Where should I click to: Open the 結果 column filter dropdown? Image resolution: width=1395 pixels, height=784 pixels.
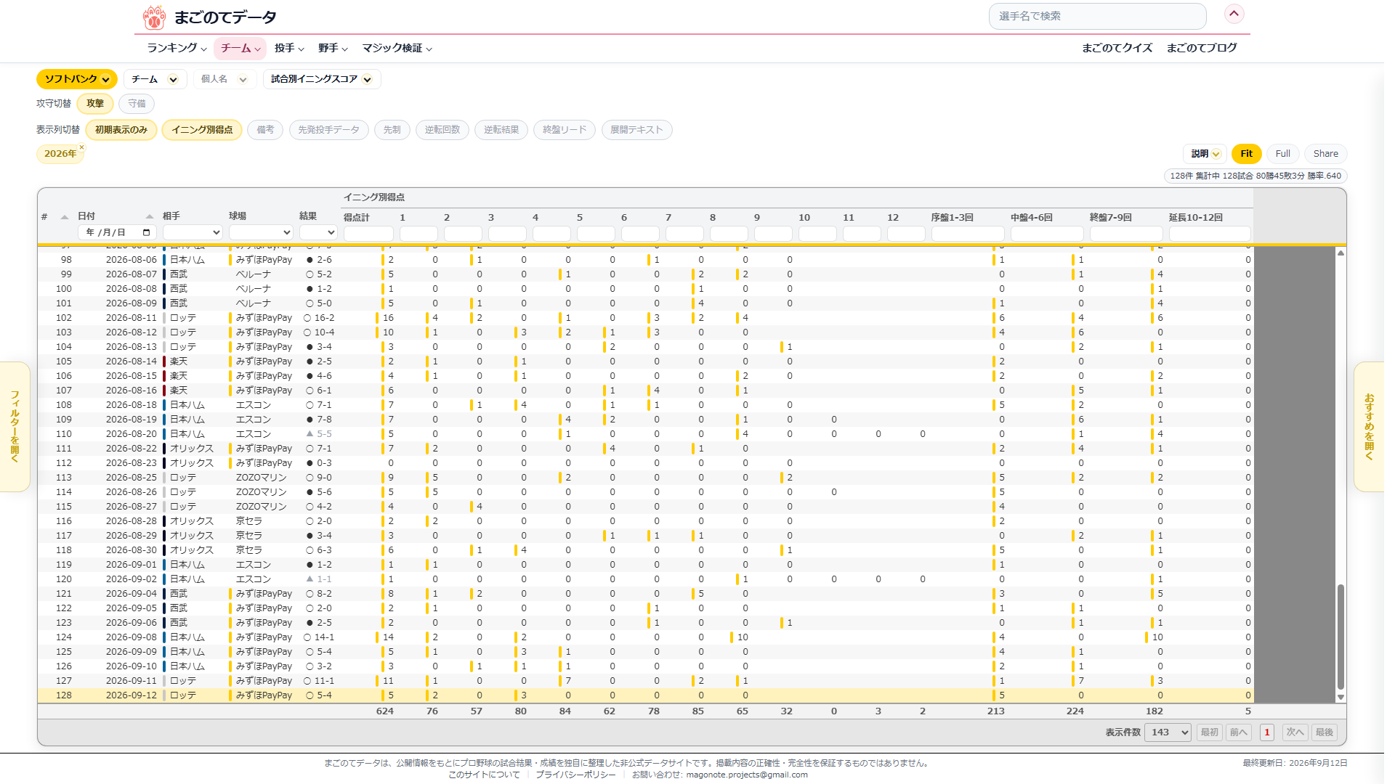point(318,232)
